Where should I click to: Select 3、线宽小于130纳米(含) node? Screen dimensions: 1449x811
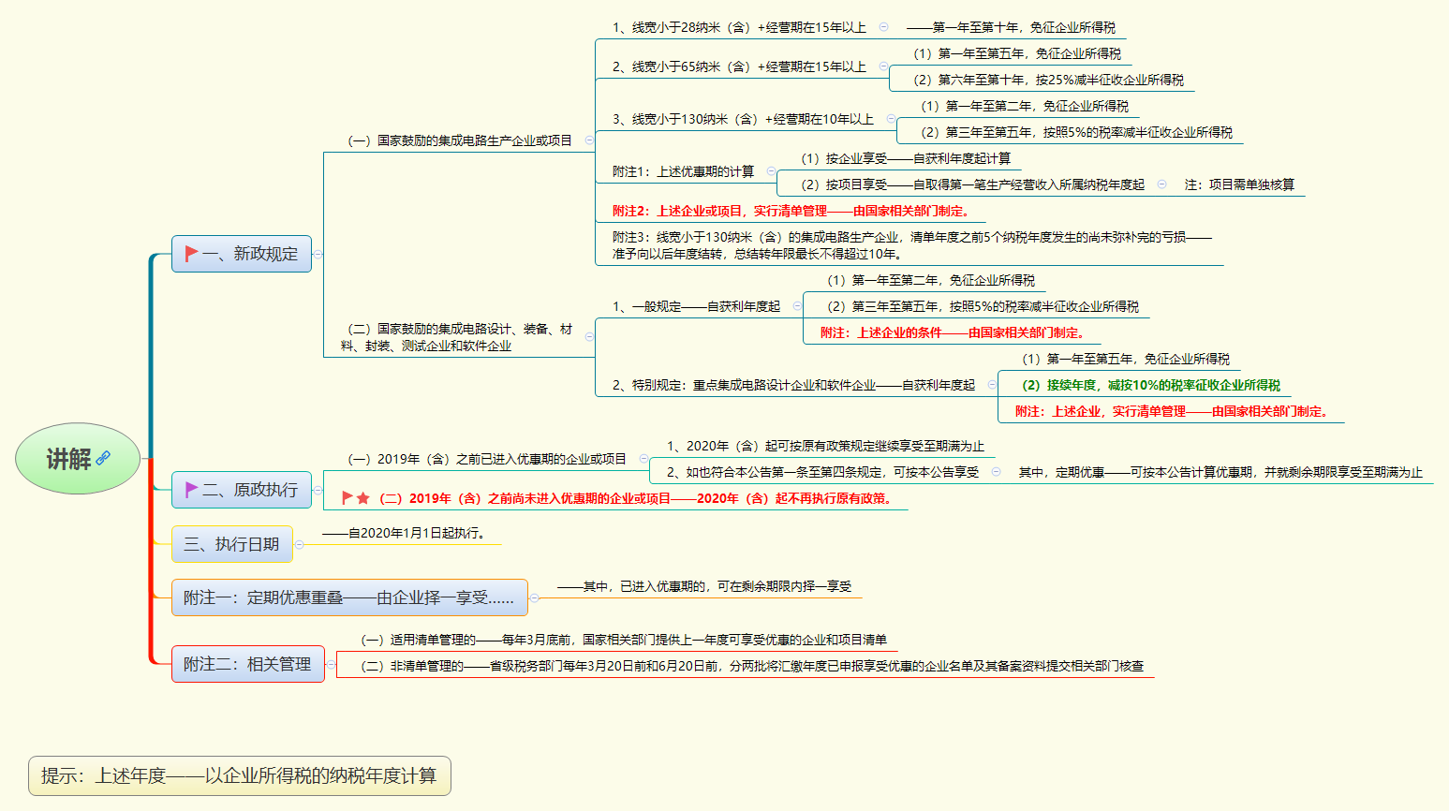click(x=743, y=119)
